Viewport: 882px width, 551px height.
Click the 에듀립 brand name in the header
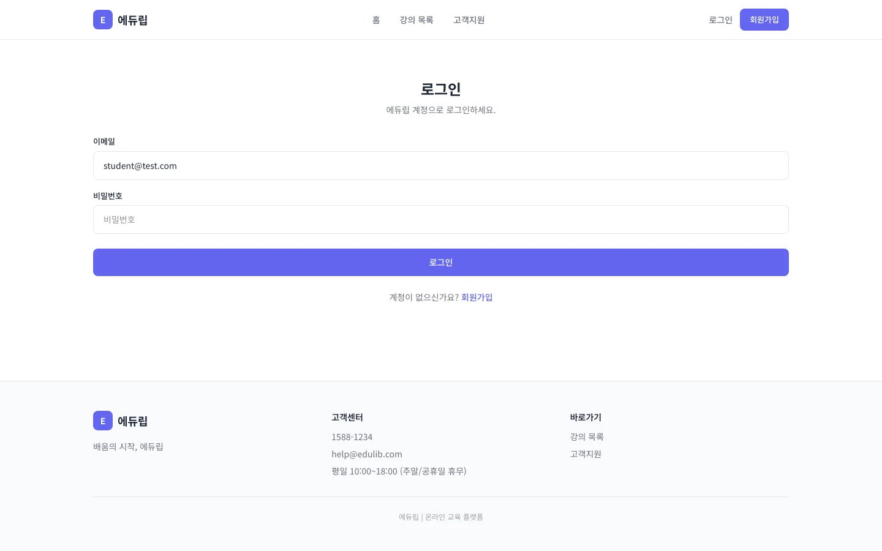coord(132,20)
